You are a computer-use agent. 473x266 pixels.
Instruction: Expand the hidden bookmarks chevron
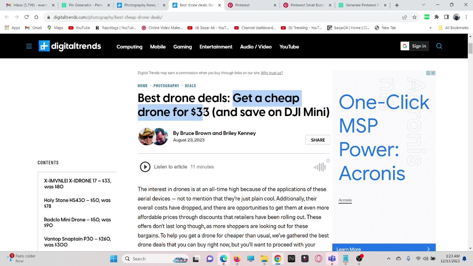pyautogui.click(x=430, y=28)
